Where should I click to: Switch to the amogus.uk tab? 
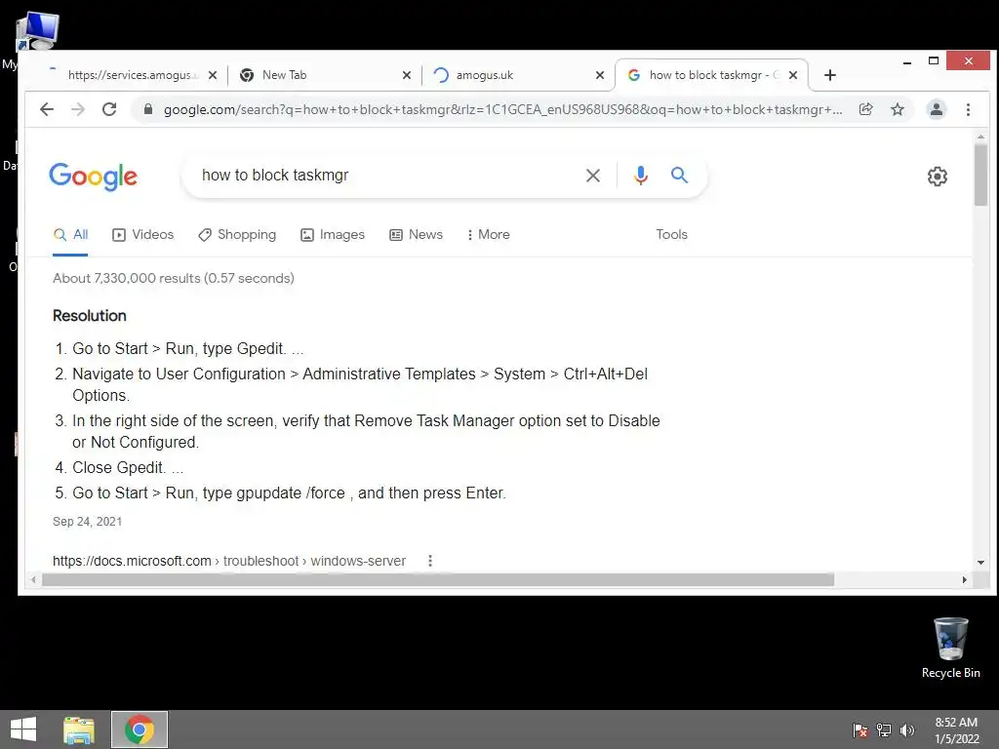[517, 75]
